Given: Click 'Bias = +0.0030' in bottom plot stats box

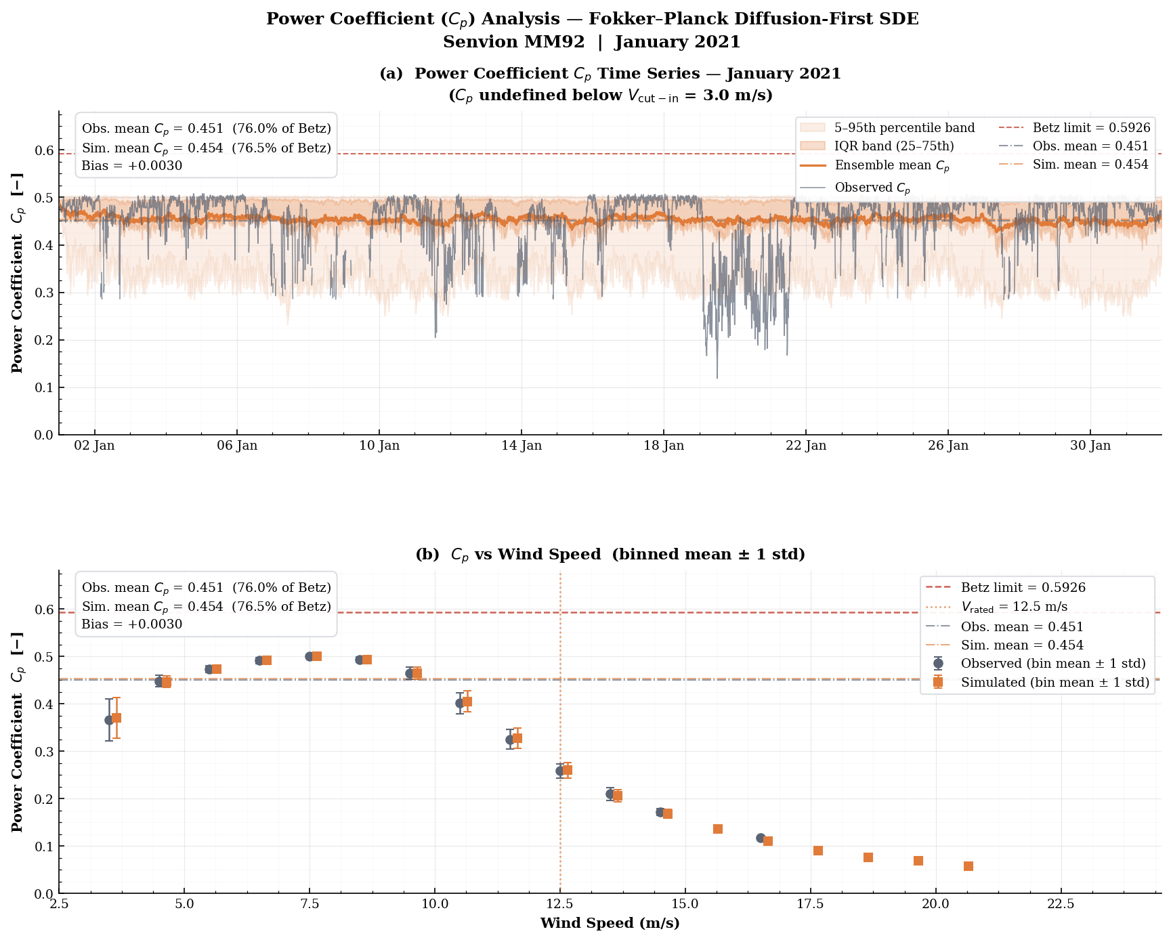Looking at the screenshot, I should pyautogui.click(x=132, y=624).
